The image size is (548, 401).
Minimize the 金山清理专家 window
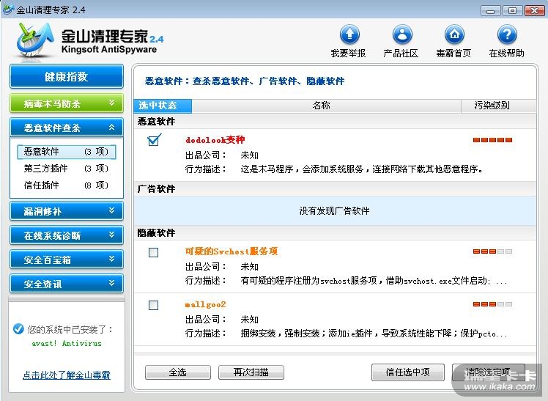coord(490,11)
